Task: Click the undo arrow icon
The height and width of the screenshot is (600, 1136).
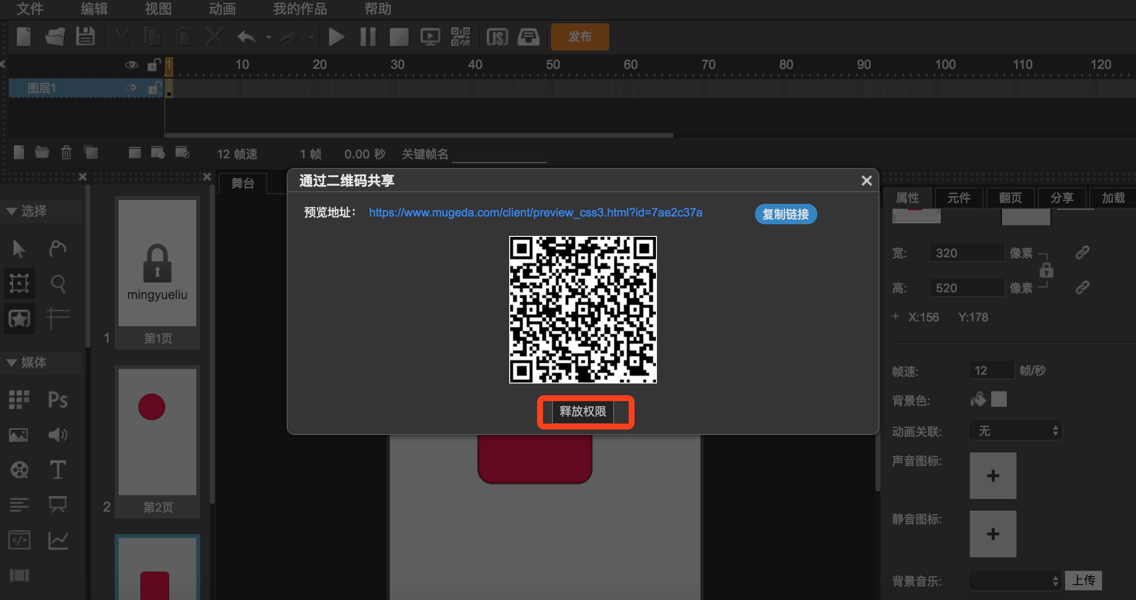Action: (x=247, y=37)
